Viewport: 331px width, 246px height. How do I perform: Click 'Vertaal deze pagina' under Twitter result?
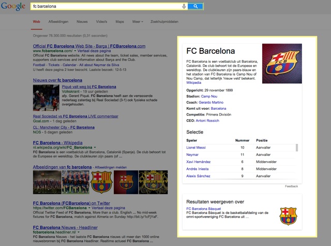click(x=108, y=208)
